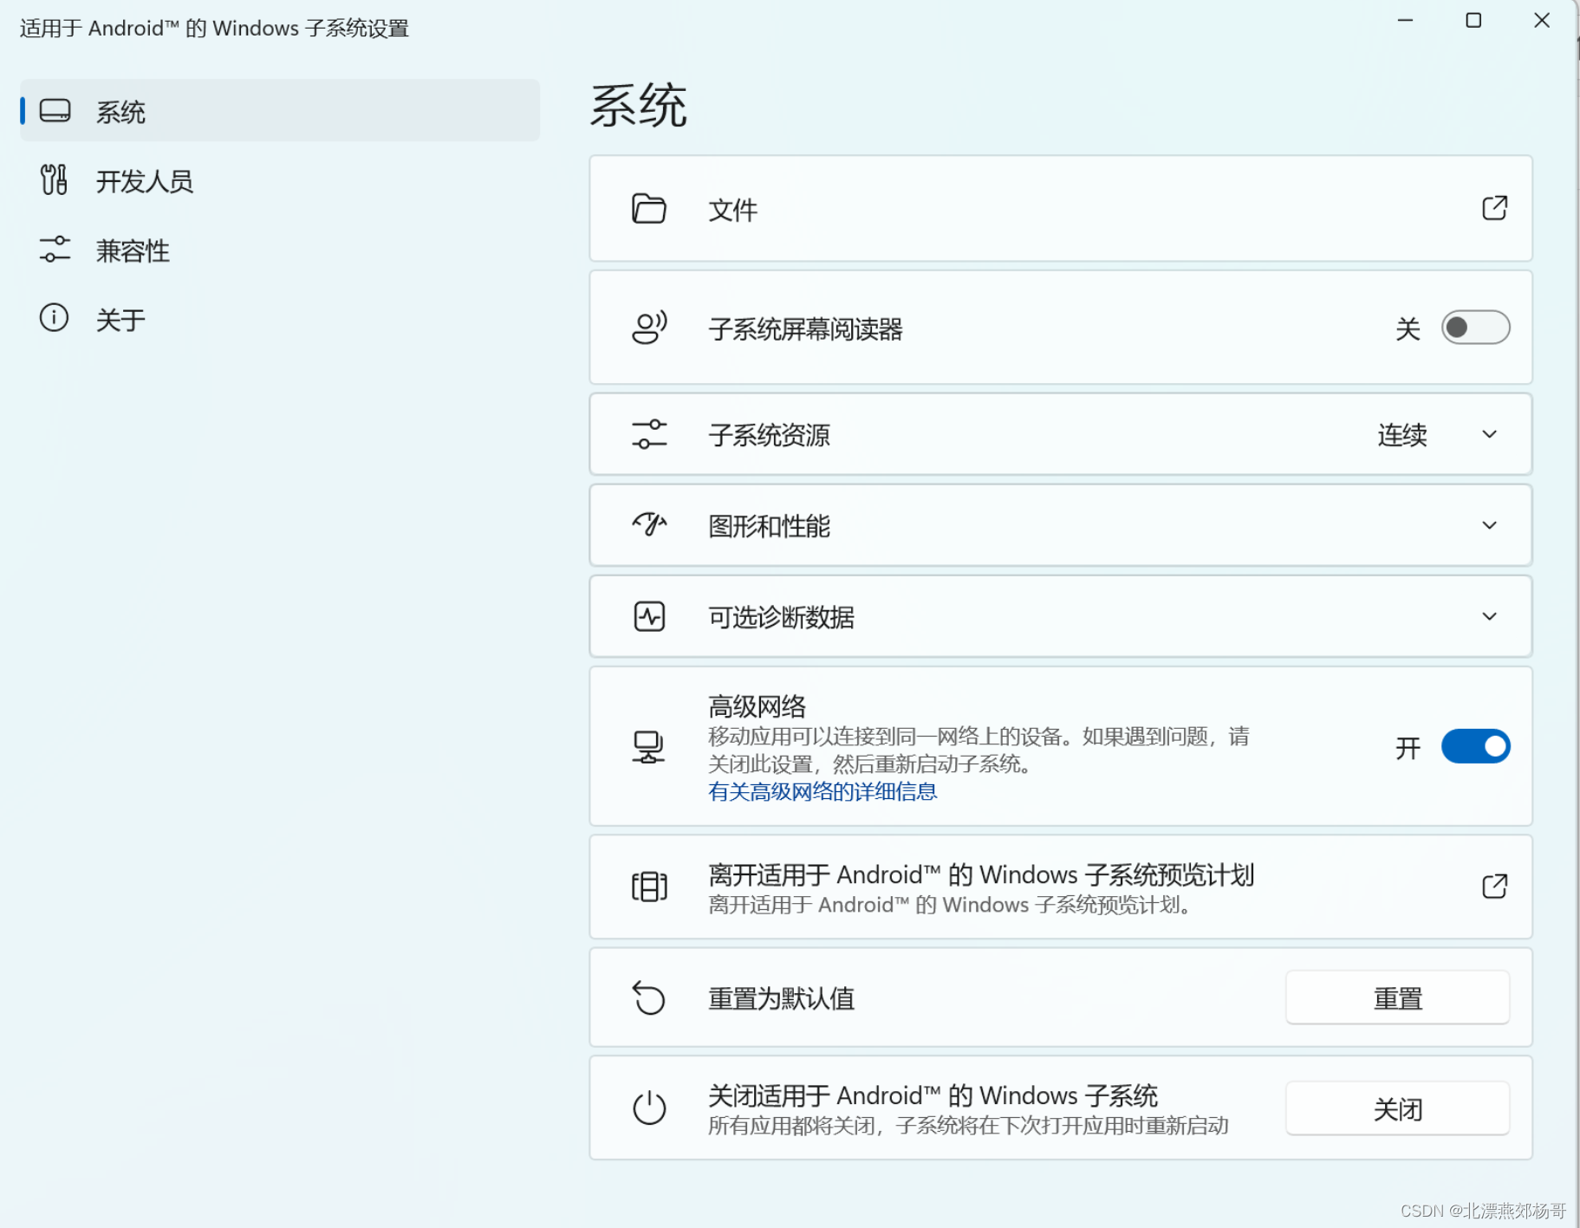Minimize the settings window
The image size is (1580, 1228).
[x=1405, y=20]
